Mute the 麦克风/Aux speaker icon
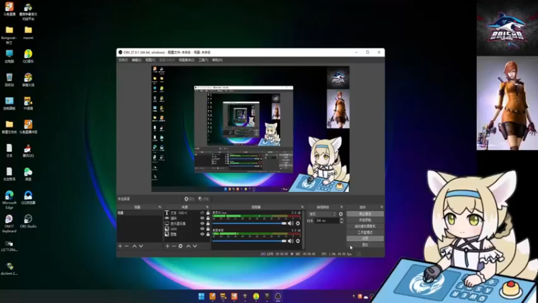538x303 pixels. (x=291, y=224)
